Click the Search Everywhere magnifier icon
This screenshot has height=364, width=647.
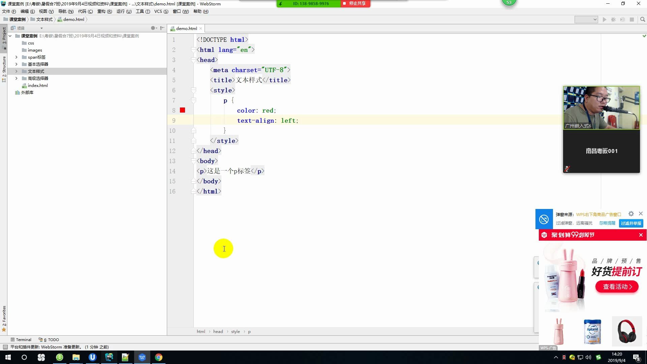coord(642,20)
